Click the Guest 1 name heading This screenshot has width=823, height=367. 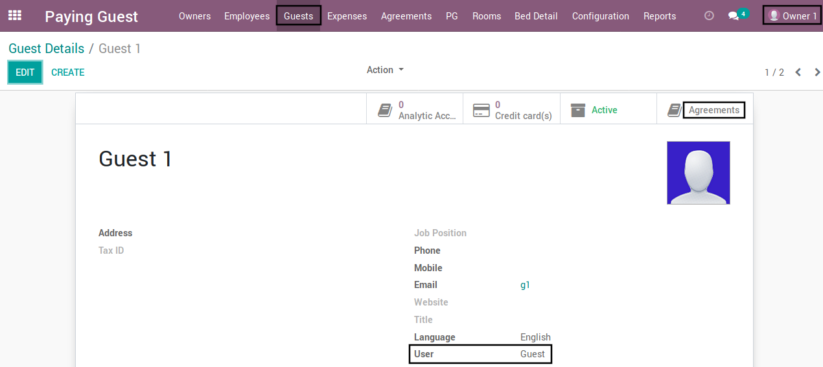click(x=135, y=159)
